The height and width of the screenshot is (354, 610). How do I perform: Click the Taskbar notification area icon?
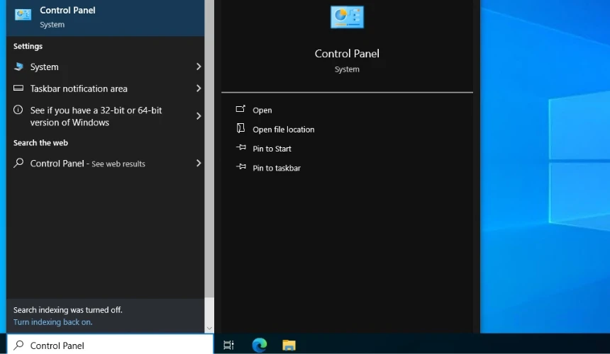[18, 88]
